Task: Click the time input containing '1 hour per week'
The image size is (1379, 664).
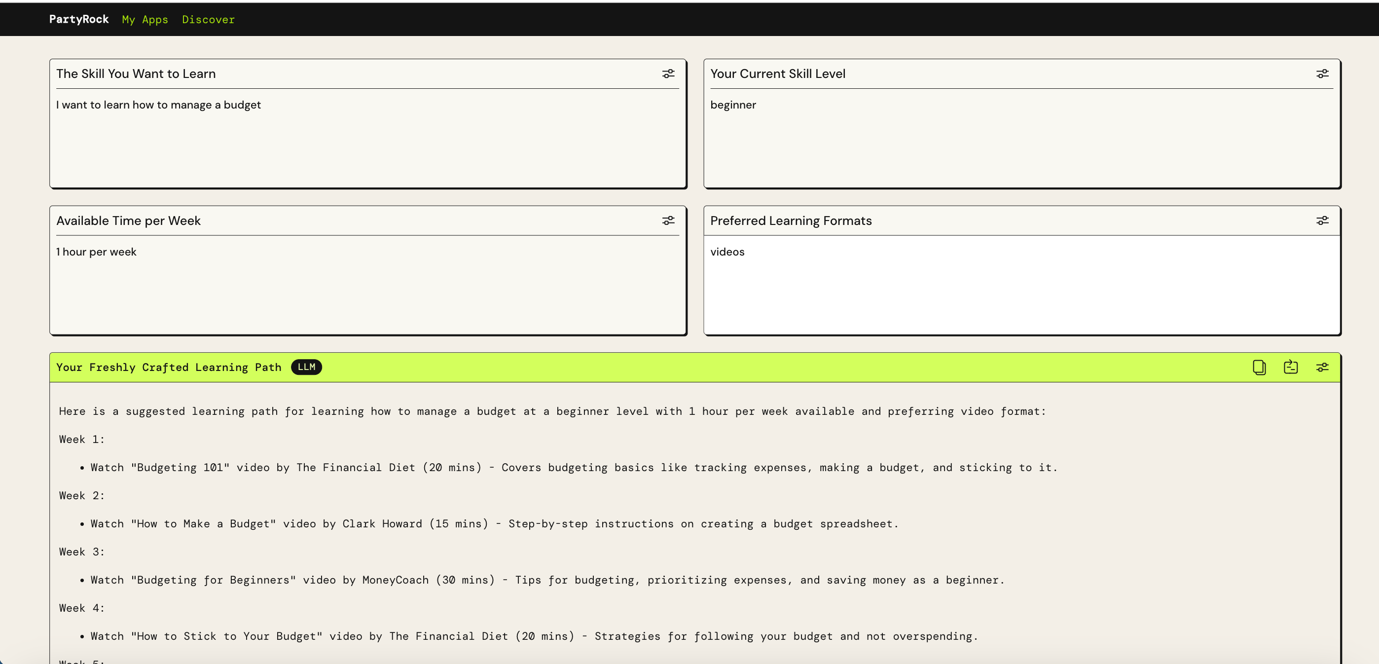Action: click(x=367, y=285)
